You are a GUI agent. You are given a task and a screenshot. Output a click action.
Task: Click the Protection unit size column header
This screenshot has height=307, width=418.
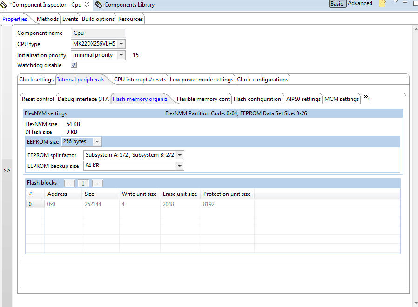pyautogui.click(x=227, y=194)
